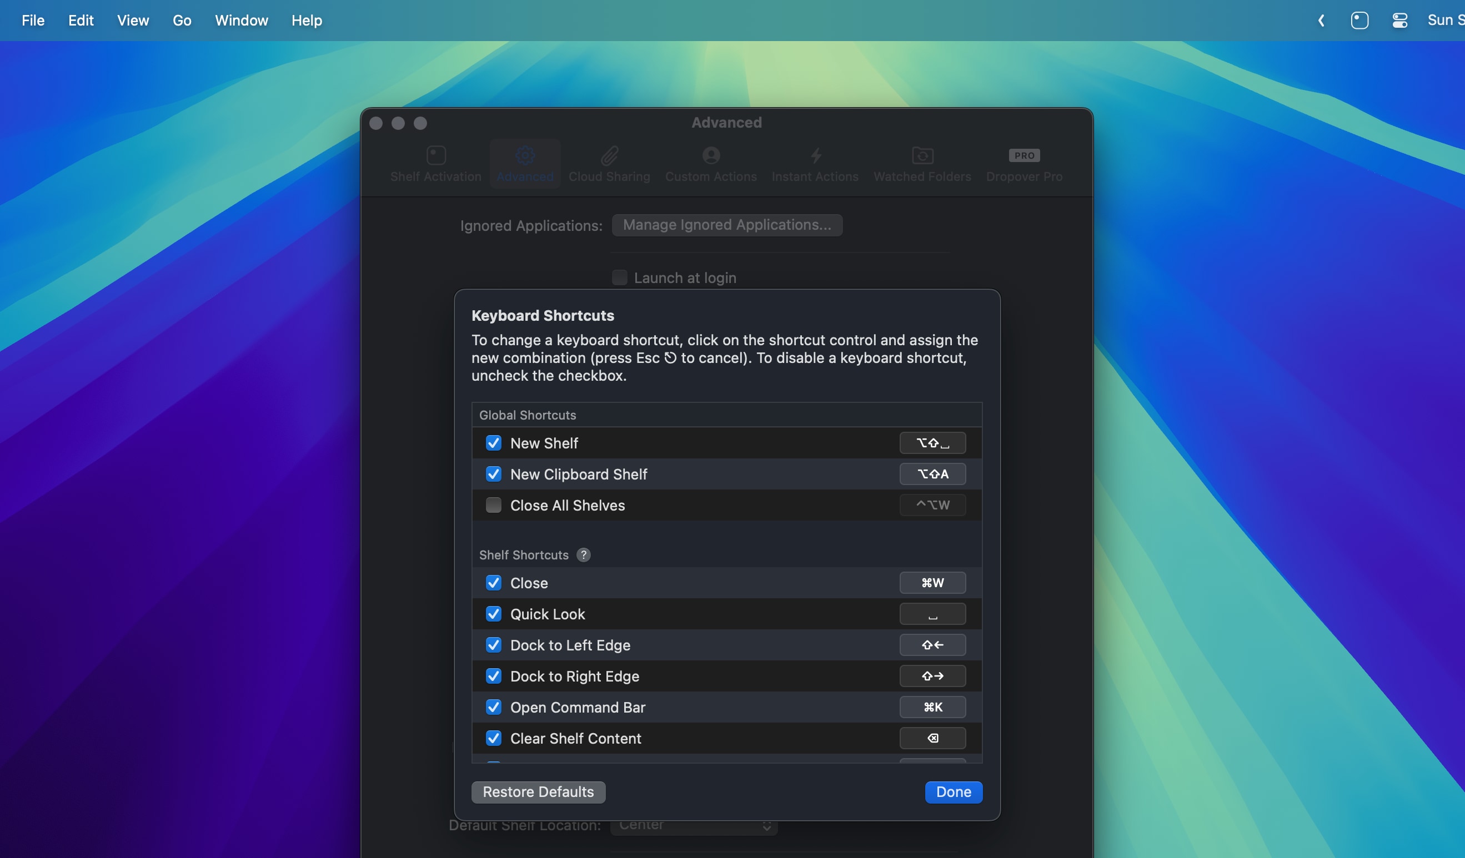Disable the New Clipboard Shelf shortcut
1465x858 pixels.
pyautogui.click(x=493, y=474)
